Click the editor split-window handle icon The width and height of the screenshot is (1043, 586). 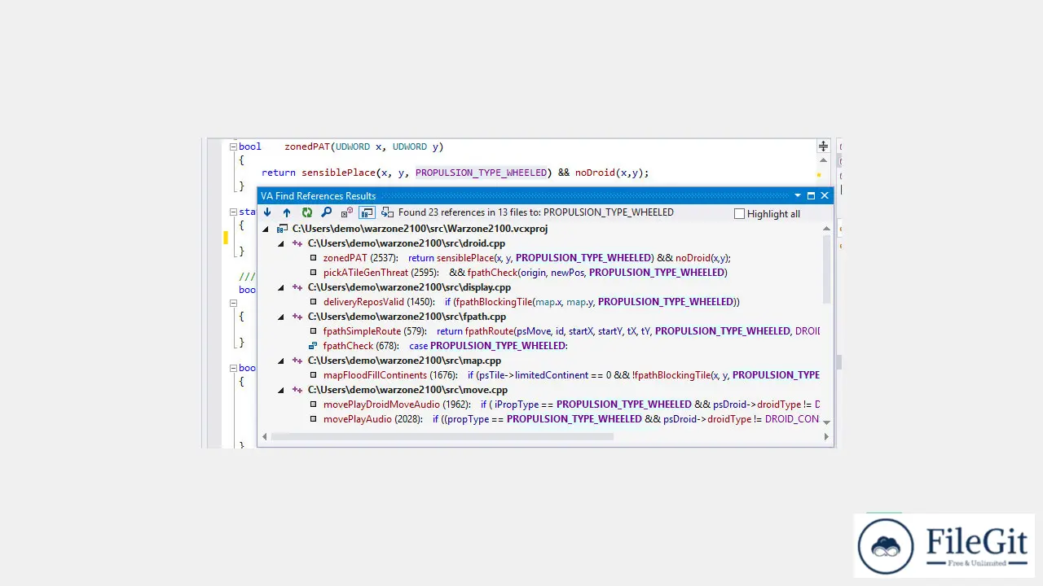point(823,146)
